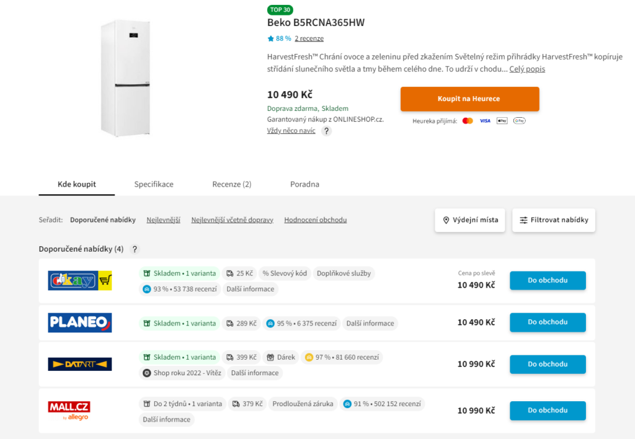The width and height of the screenshot is (635, 439).
Task: Click the blue star rating icon
Action: [270, 38]
